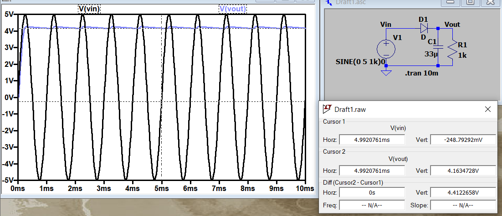Click the ground symbol in schematic
This screenshot has height=216, width=502.
coord(386,72)
